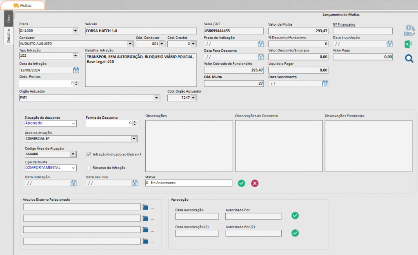
Task: Approve second authorization (2) green check
Action: pos(295,233)
